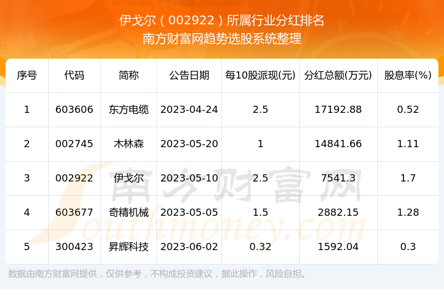Click the 代码 column header
444x301 pixels.
pyautogui.click(x=74, y=75)
